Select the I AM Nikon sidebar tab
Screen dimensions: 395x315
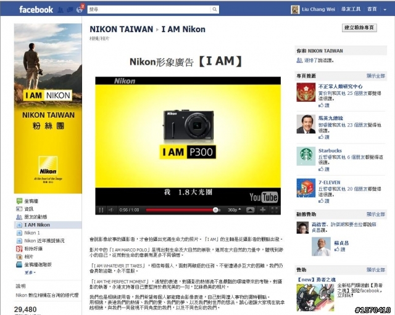coord(48,224)
